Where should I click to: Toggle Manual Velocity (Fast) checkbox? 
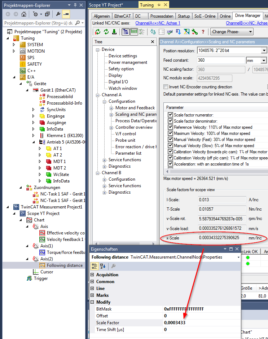(x=171, y=140)
